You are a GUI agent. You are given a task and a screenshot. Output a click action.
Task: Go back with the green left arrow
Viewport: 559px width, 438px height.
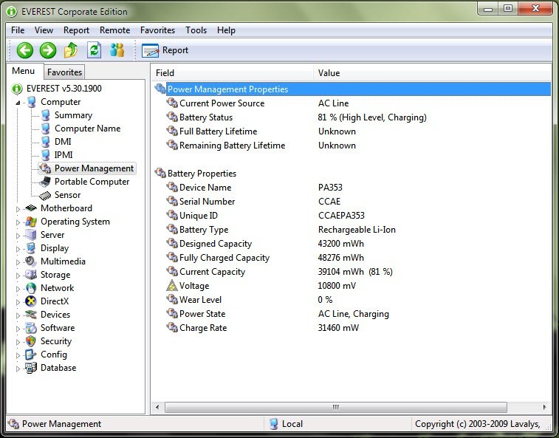click(x=25, y=50)
